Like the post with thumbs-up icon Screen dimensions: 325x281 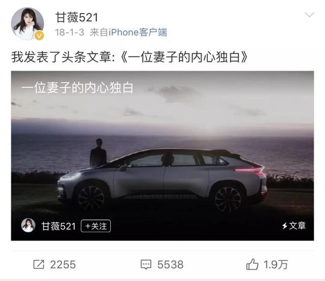252,264
